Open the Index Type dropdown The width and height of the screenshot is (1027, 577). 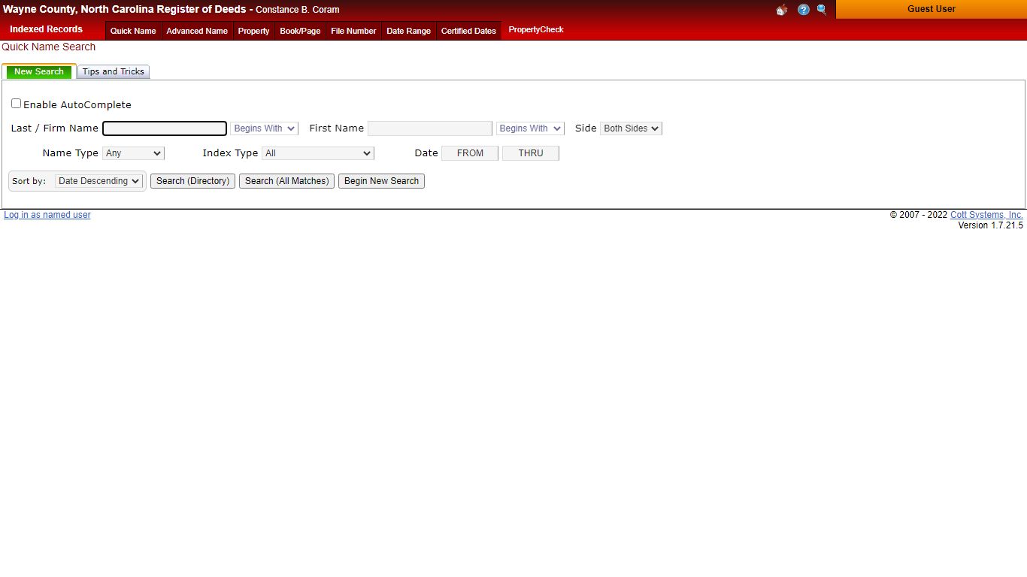pyautogui.click(x=317, y=153)
